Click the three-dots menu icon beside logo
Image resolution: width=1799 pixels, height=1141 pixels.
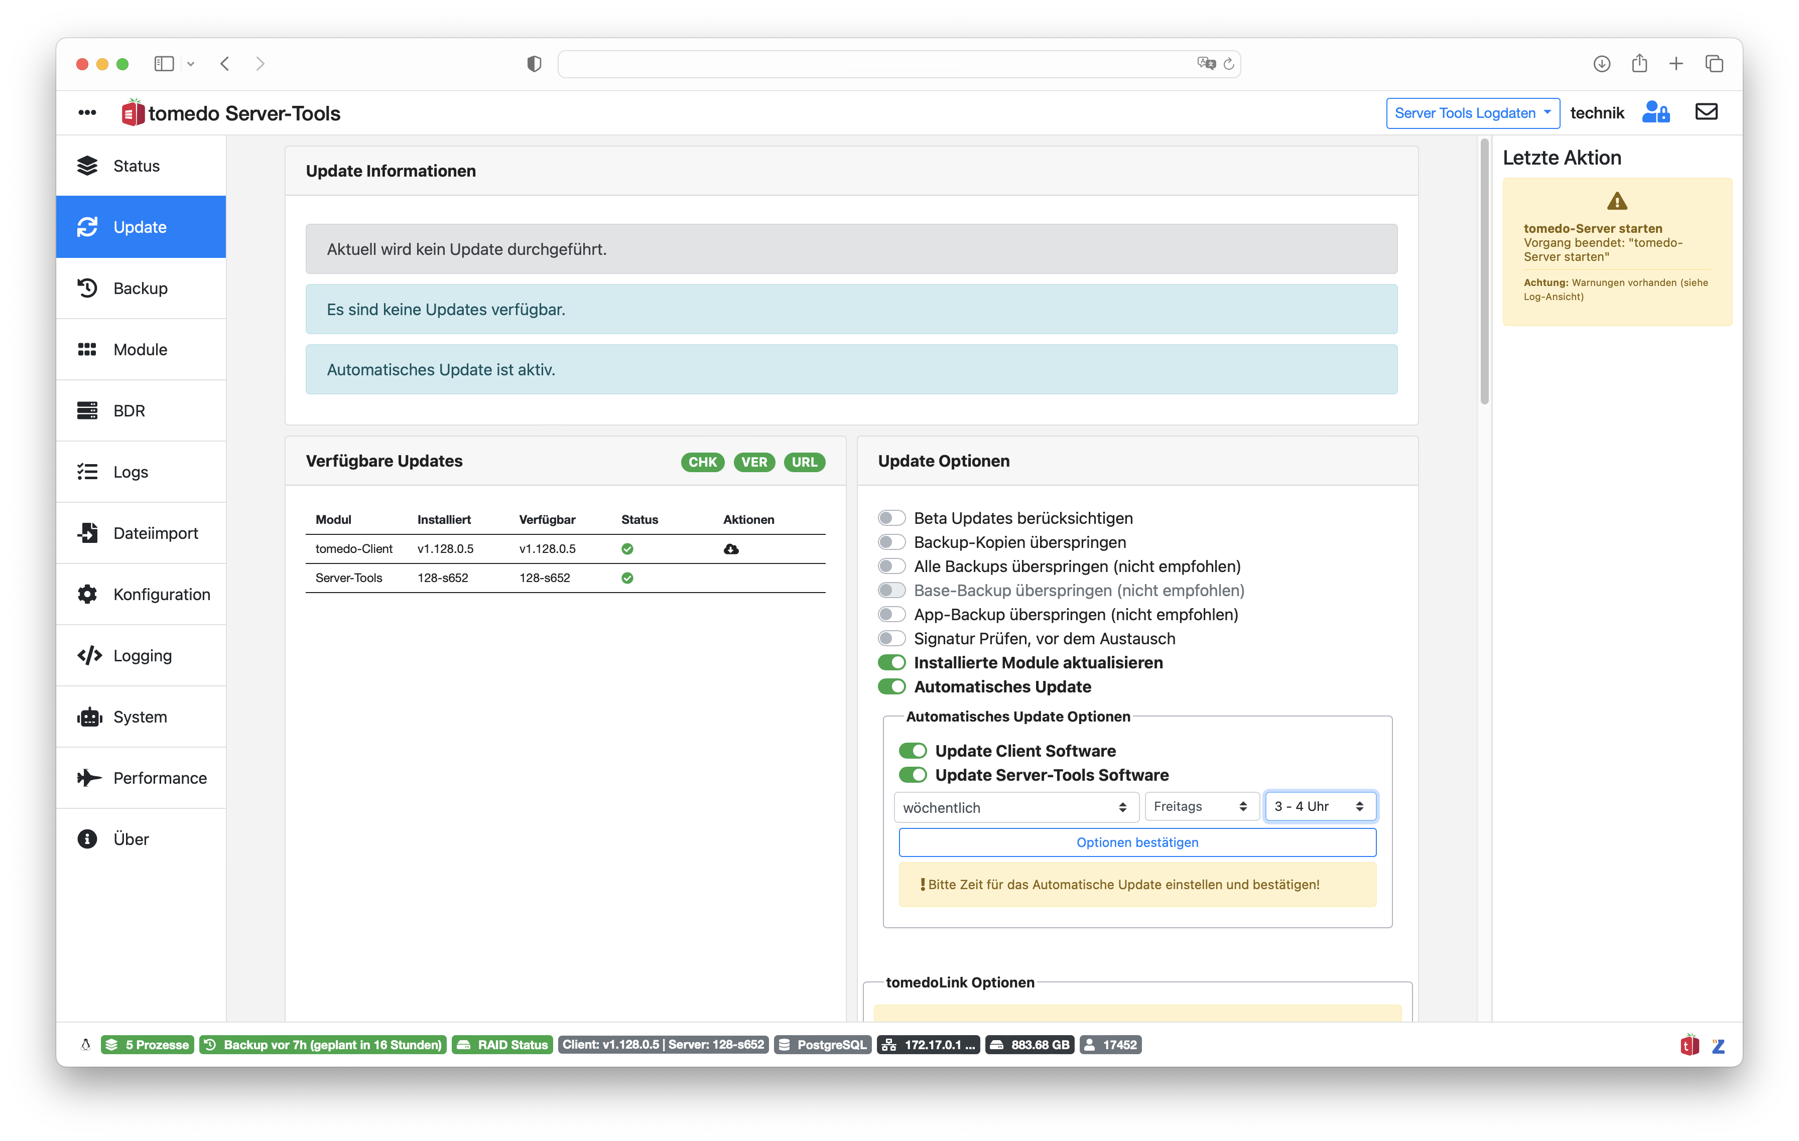pyautogui.click(x=87, y=113)
